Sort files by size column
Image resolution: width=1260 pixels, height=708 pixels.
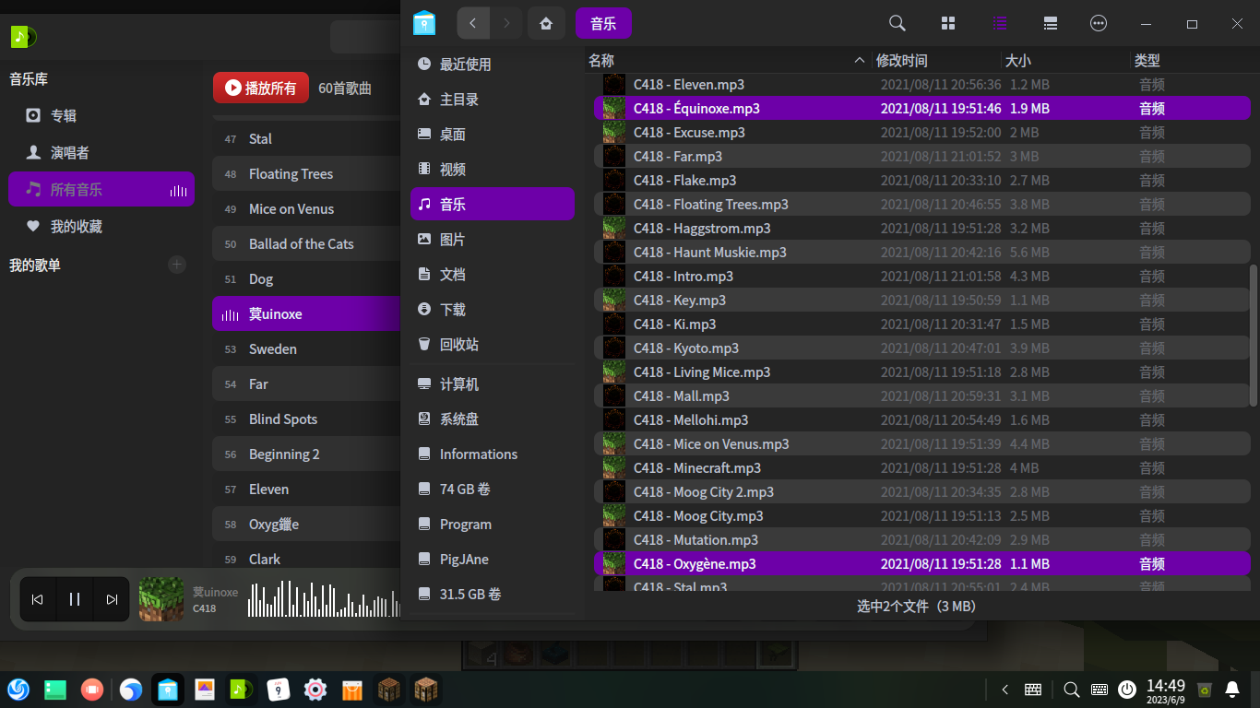pyautogui.click(x=1065, y=60)
